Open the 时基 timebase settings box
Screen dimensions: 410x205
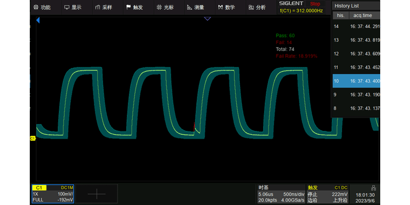[281, 194]
